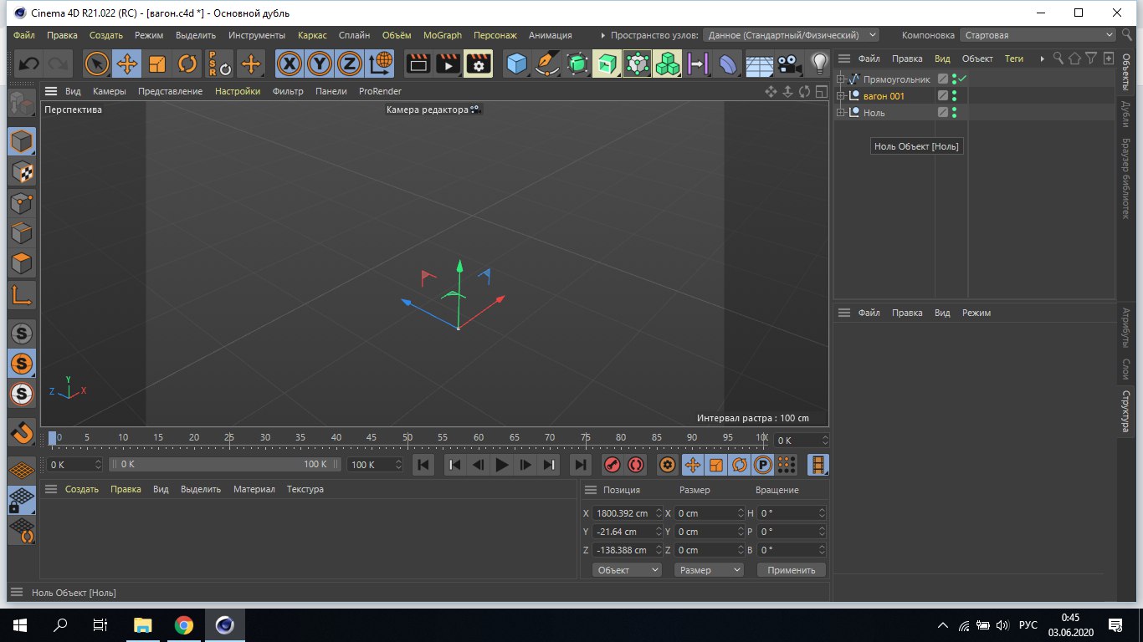Screen dimensions: 1143x642
Task: Toggle world coordinate system icon
Action: (x=380, y=64)
